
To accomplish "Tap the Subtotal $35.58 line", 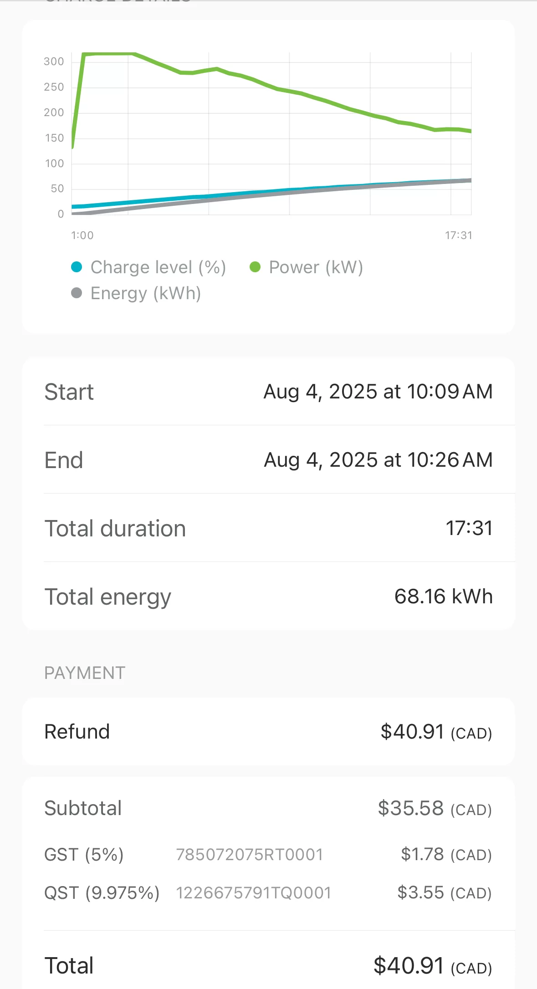I will [269, 808].
